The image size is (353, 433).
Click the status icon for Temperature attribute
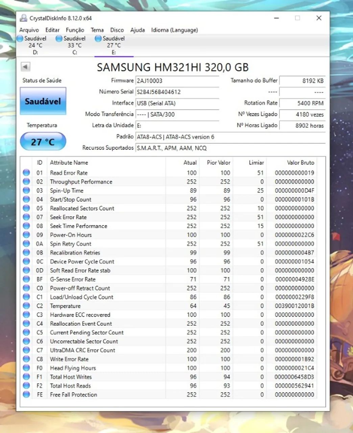coord(26,306)
